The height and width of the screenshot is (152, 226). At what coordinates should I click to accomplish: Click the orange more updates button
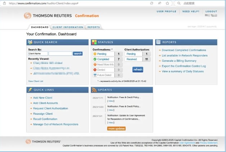coord(117,129)
